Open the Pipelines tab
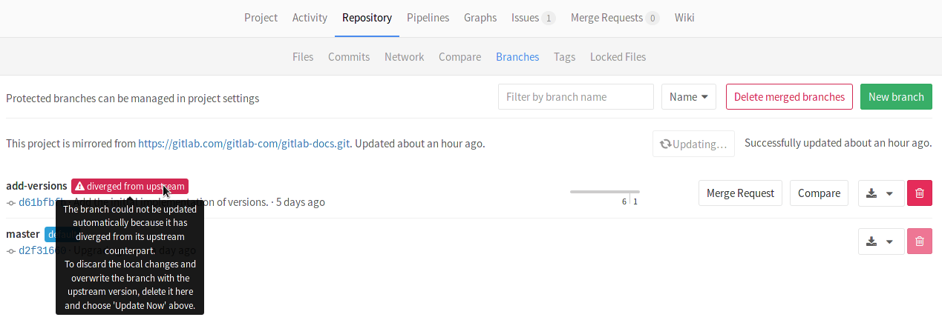Screen dimensions: 942x320 click(x=428, y=18)
